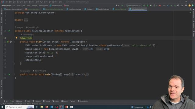Viewport: 195px width, 109px height.
Task: Open the tabs overflow menu in editor
Action: [190, 9]
